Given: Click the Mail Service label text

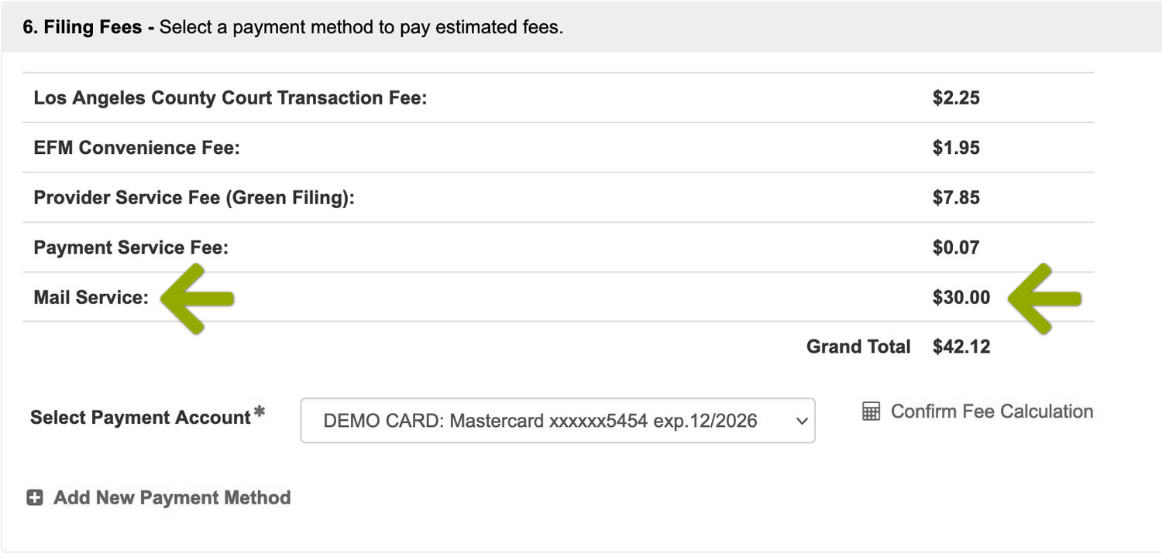Looking at the screenshot, I should (x=91, y=298).
